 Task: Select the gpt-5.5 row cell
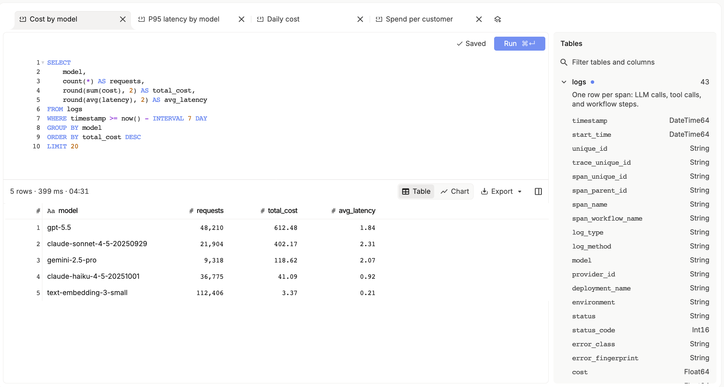(59, 228)
